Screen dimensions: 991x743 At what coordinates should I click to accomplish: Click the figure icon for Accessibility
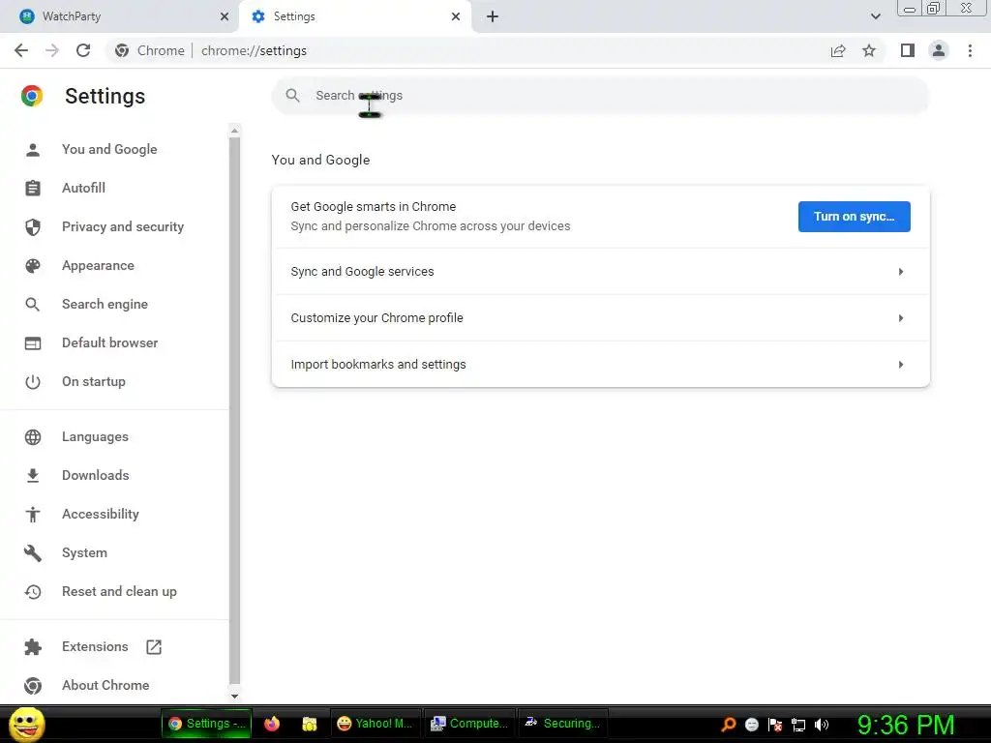coord(33,515)
